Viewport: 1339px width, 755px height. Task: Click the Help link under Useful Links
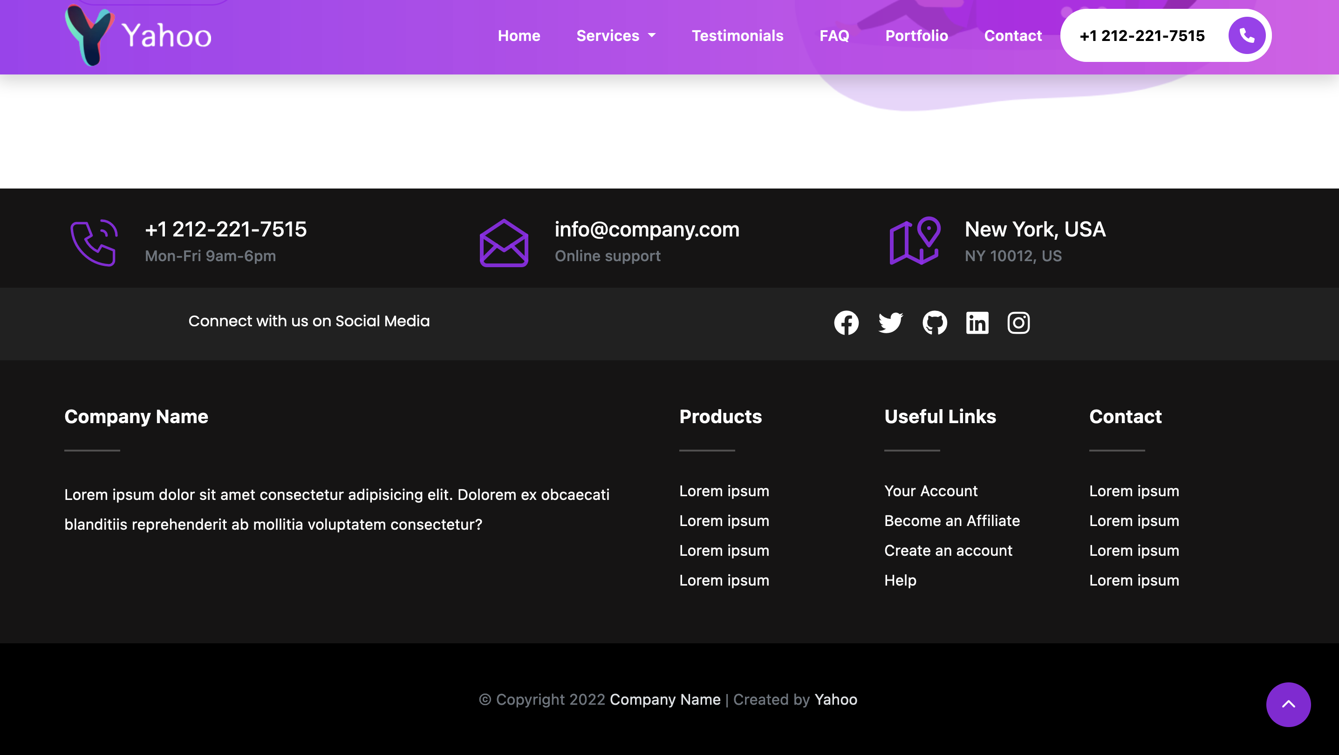point(900,580)
